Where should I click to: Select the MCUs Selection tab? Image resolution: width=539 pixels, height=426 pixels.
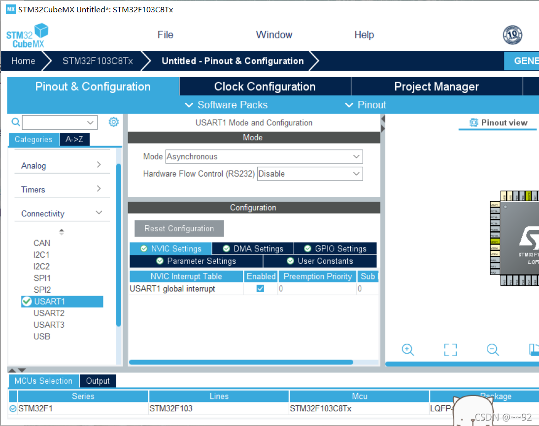pos(43,381)
